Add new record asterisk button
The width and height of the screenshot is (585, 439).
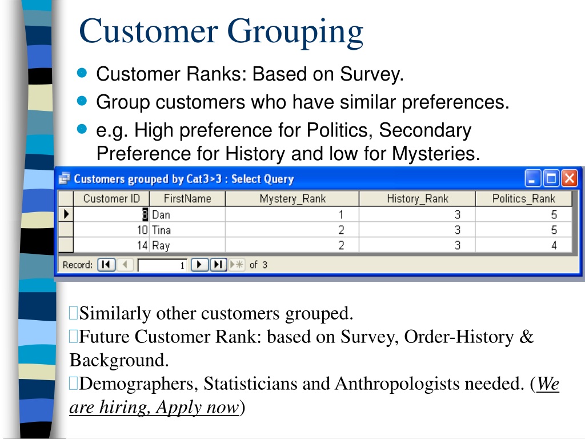click(x=237, y=265)
